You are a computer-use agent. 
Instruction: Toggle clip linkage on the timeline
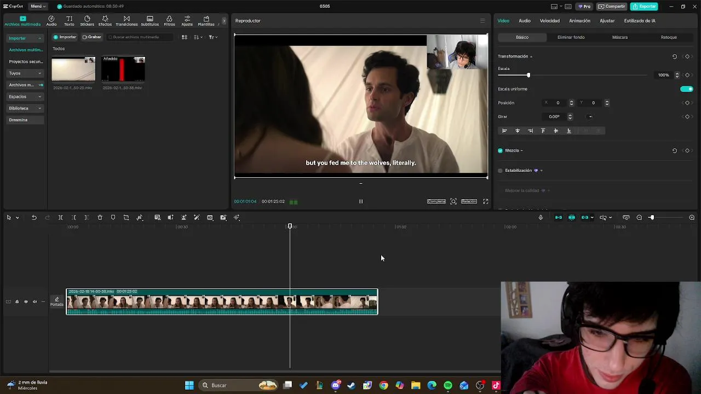[585, 218]
